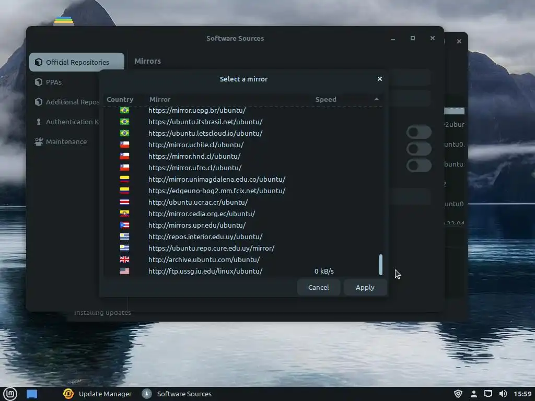Click the 15:59 clock in the panel
This screenshot has width=535, height=401.
click(x=522, y=394)
